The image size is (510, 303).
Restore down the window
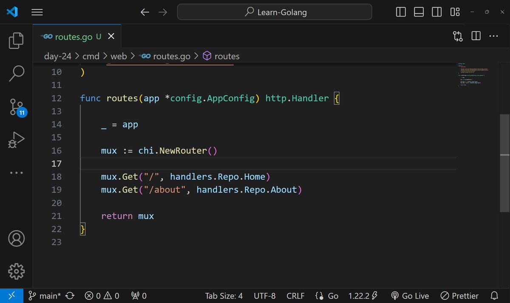point(487,12)
